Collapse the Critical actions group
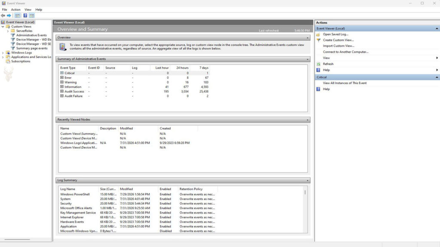440x247 pixels. pyautogui.click(x=437, y=77)
